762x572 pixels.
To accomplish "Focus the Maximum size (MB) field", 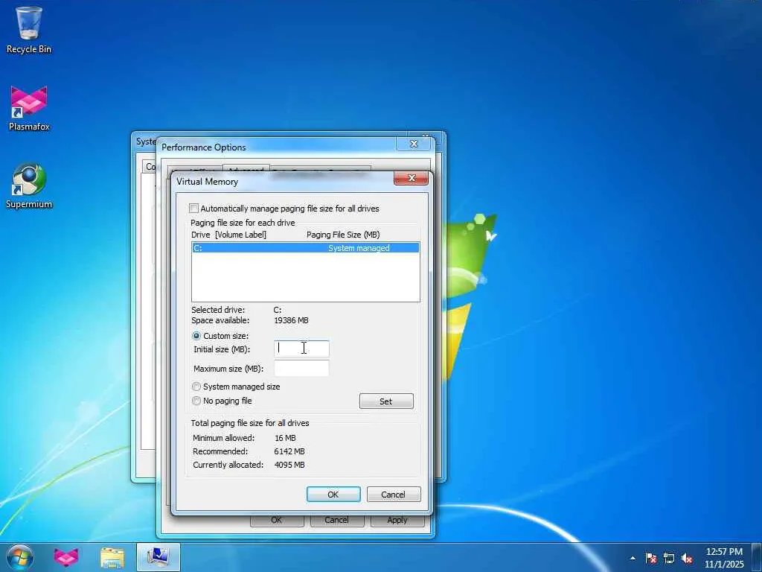I will tap(302, 368).
